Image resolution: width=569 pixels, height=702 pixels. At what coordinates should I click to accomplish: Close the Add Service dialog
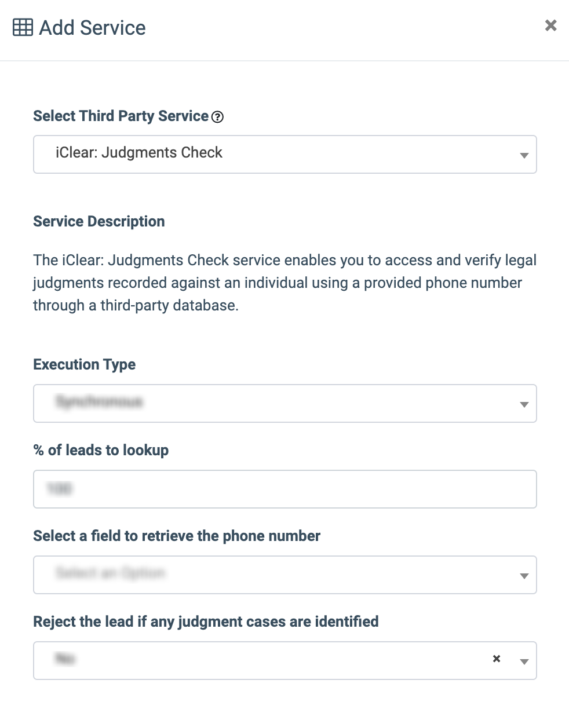click(x=550, y=25)
